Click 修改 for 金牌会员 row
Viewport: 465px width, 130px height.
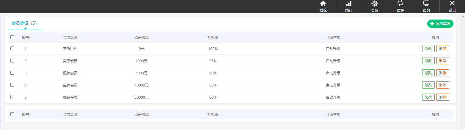pos(428,85)
